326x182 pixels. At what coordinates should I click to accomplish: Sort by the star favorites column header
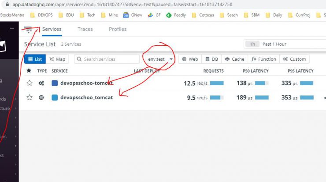pos(29,71)
